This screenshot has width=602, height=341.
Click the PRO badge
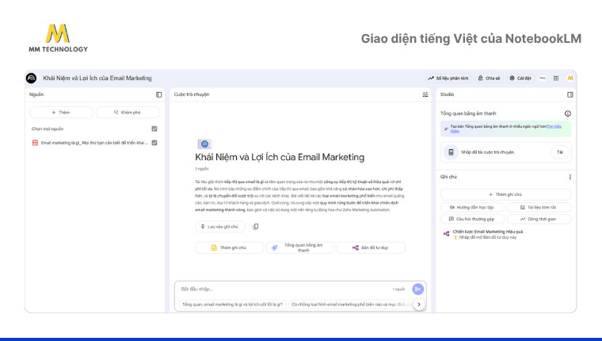click(543, 78)
